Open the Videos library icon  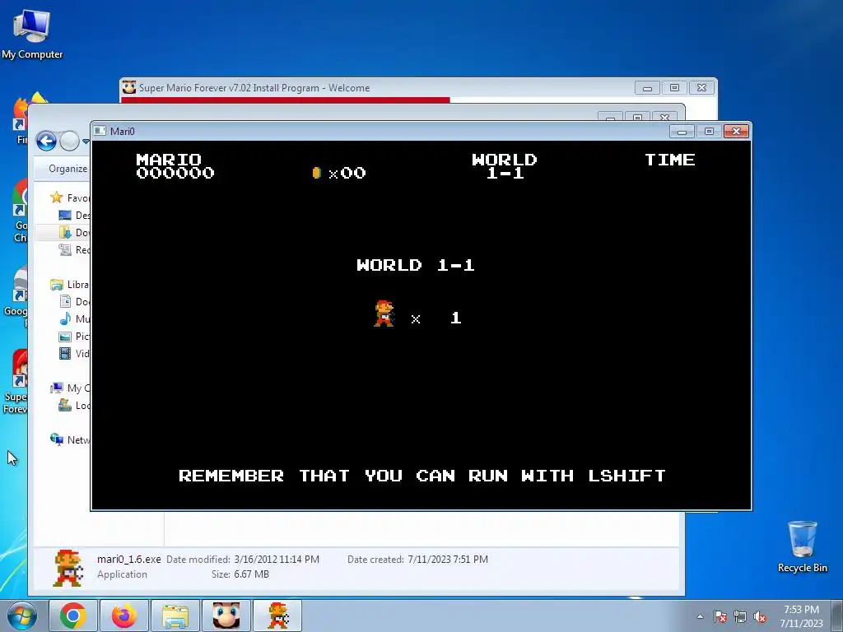pos(65,354)
